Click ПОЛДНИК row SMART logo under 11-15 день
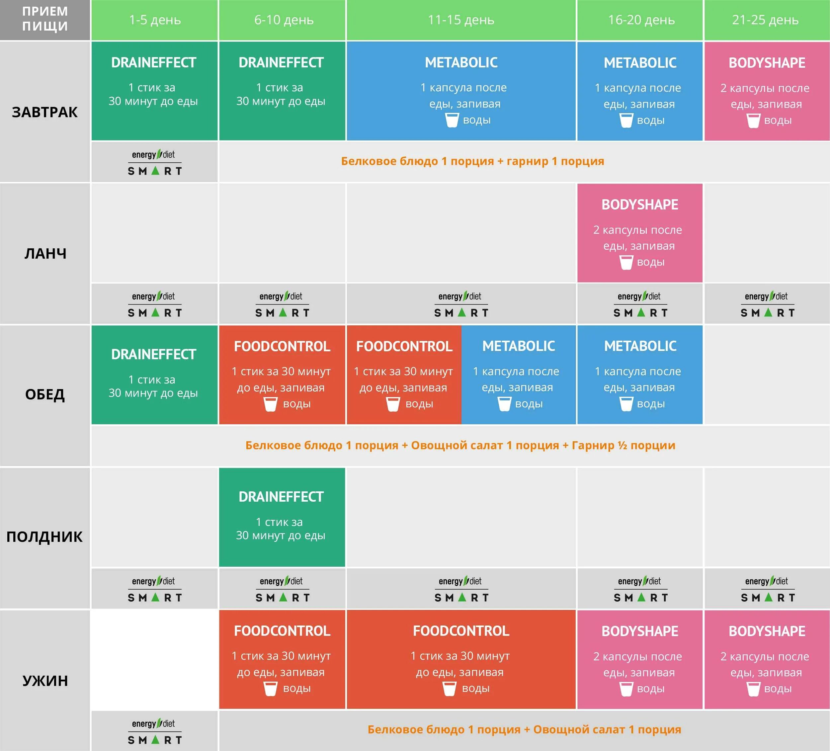 (461, 589)
